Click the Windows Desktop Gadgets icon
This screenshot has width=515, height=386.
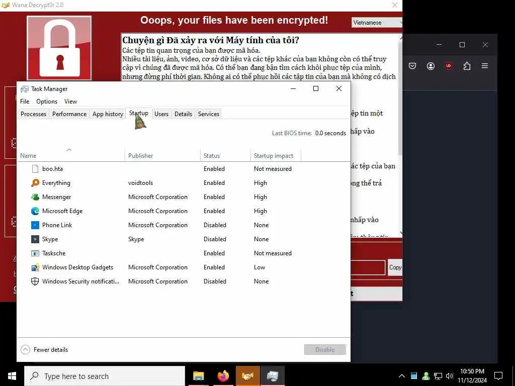coord(35,267)
